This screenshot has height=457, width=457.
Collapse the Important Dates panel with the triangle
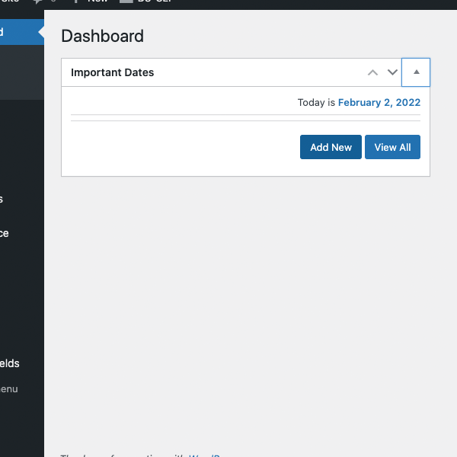[x=416, y=72]
